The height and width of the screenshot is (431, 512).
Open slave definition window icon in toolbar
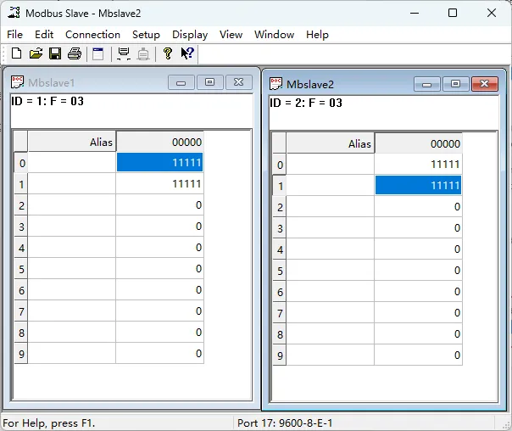click(x=98, y=53)
